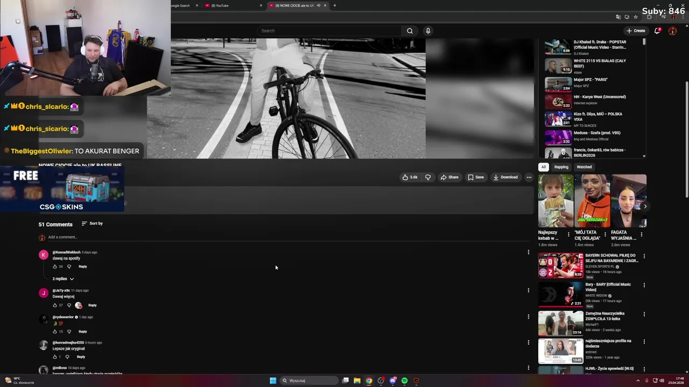Dislike KonradWaldoch's comment
Image resolution: width=689 pixels, height=387 pixels.
[x=69, y=267]
